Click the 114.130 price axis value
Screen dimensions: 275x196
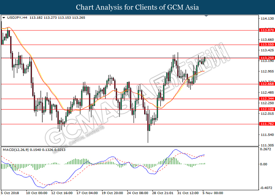pyautogui.click(x=267, y=18)
